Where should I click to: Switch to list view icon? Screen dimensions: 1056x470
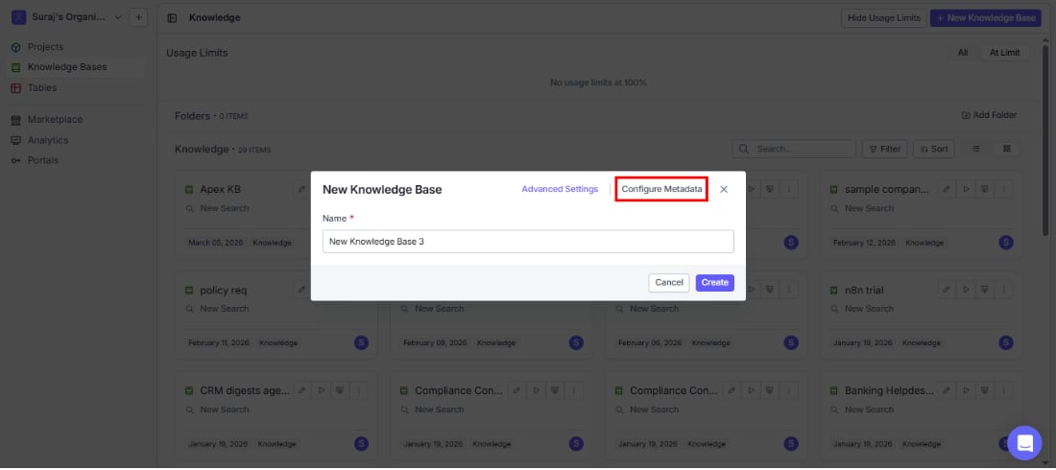tap(976, 149)
